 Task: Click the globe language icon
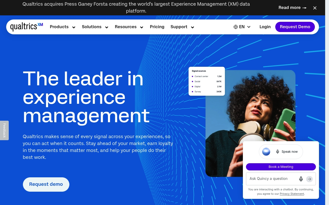[236, 27]
